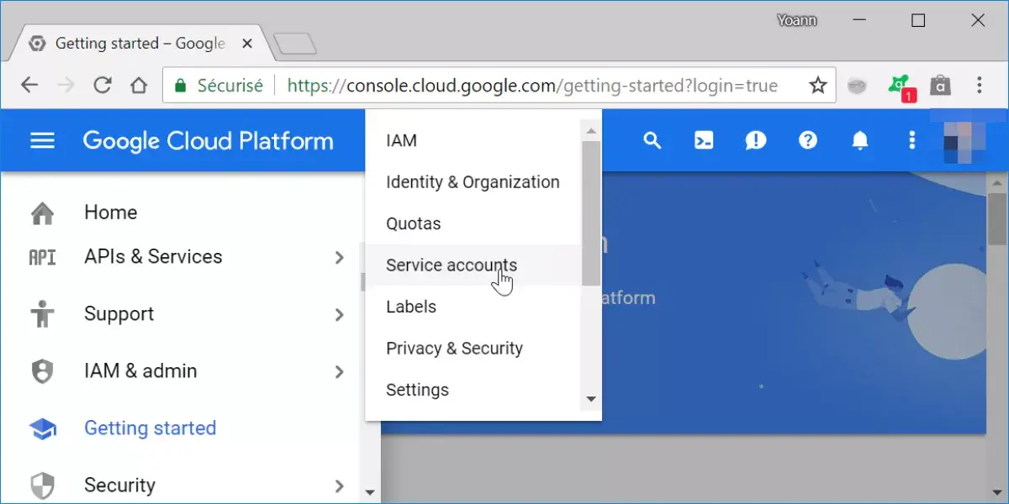This screenshot has width=1009, height=504.
Task: Open help with the question mark icon
Action: point(808,140)
